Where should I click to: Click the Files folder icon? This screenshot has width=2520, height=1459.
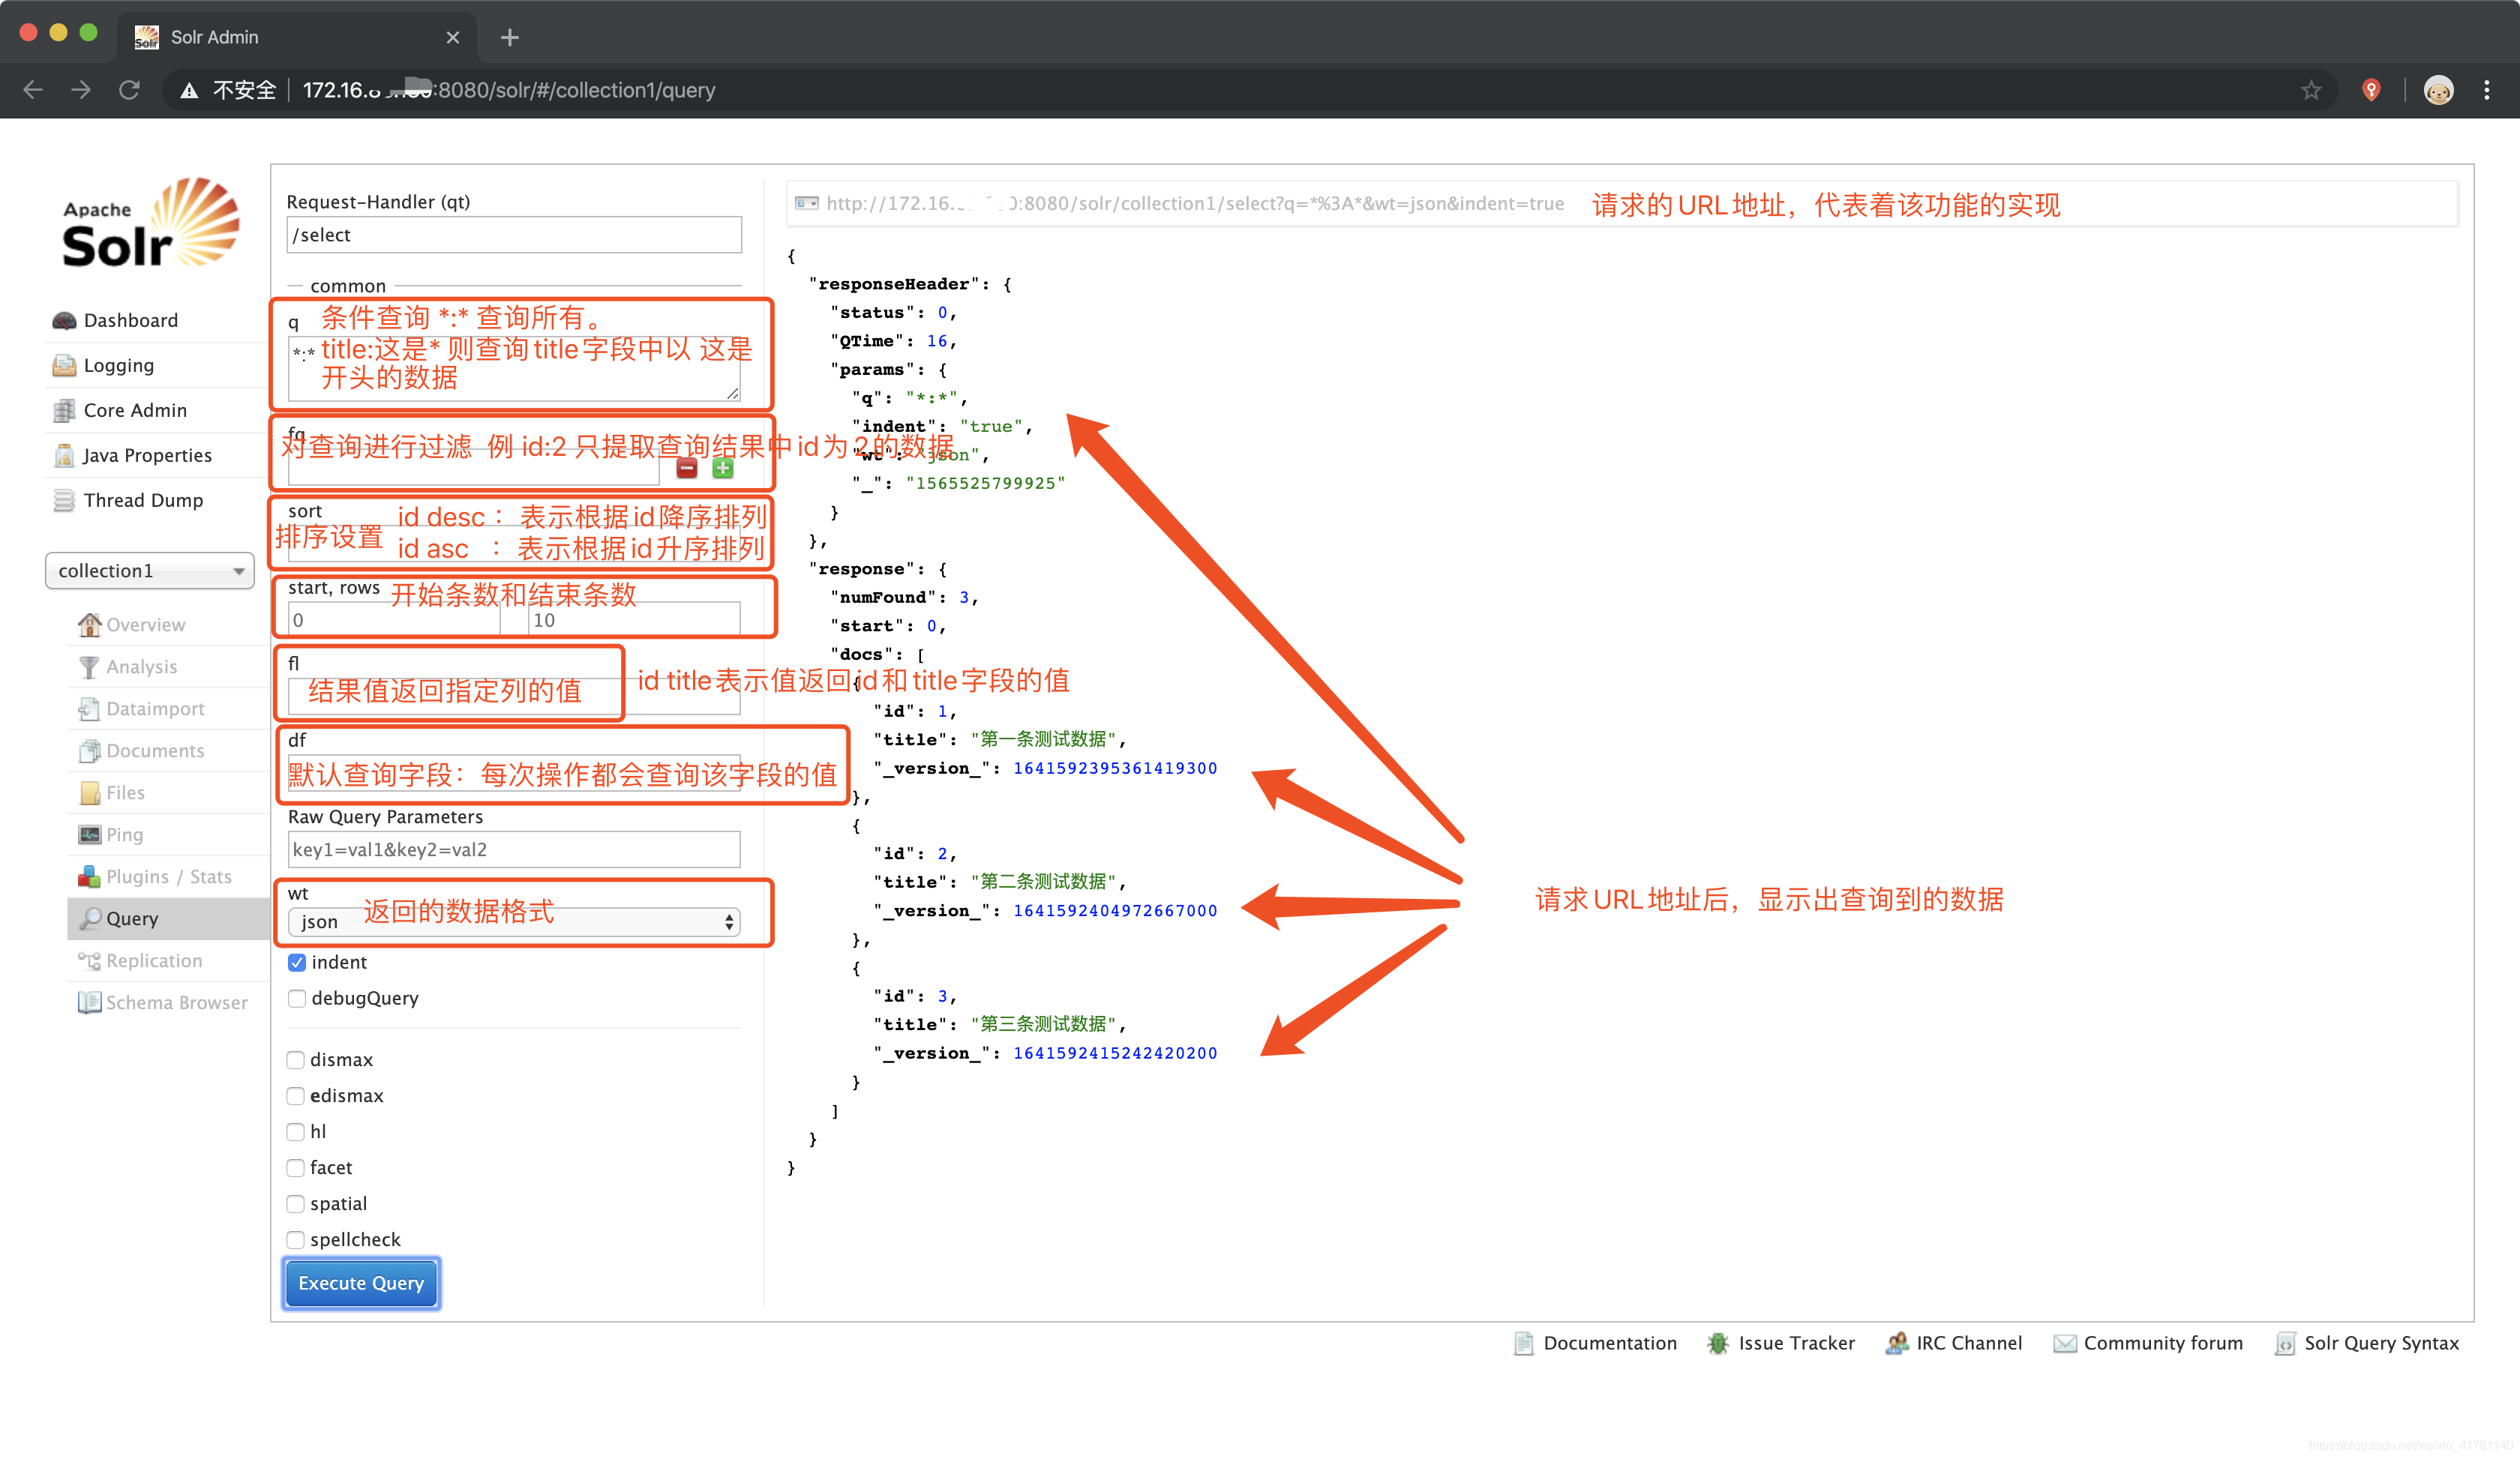[x=89, y=792]
